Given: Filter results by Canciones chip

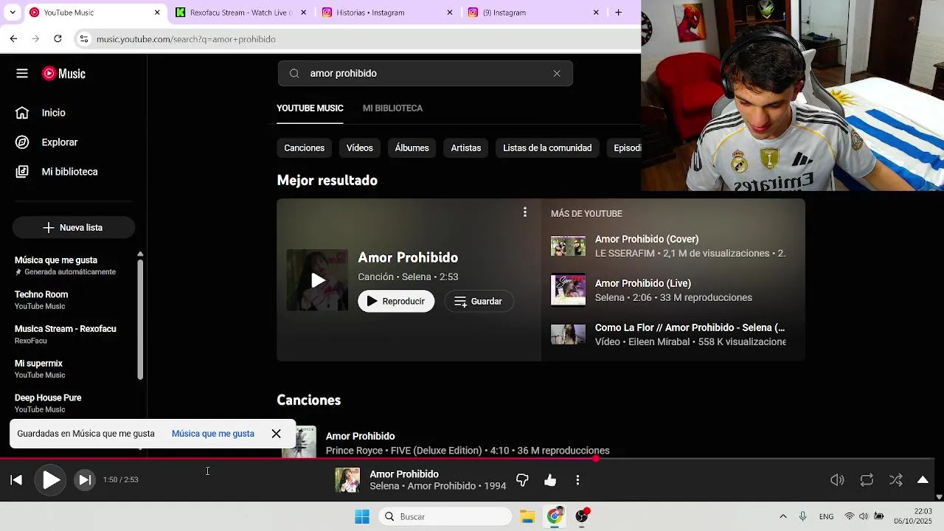Looking at the screenshot, I should tap(305, 148).
